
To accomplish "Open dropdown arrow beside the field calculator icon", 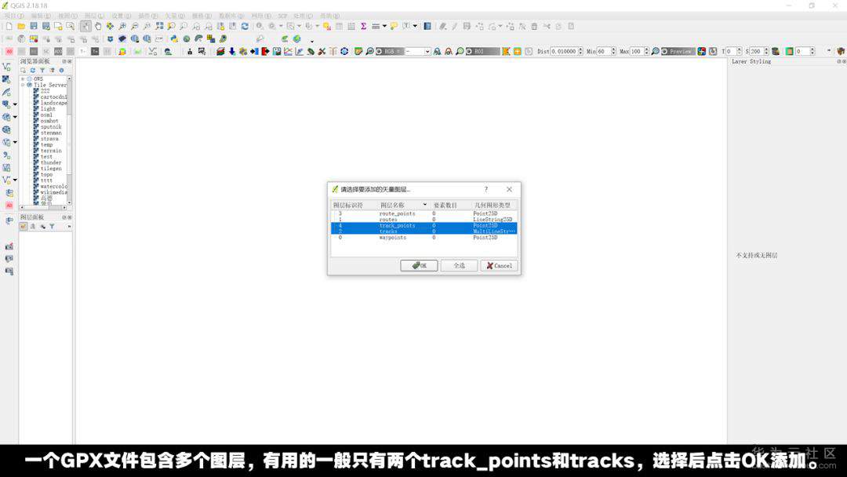I will 384,26.
